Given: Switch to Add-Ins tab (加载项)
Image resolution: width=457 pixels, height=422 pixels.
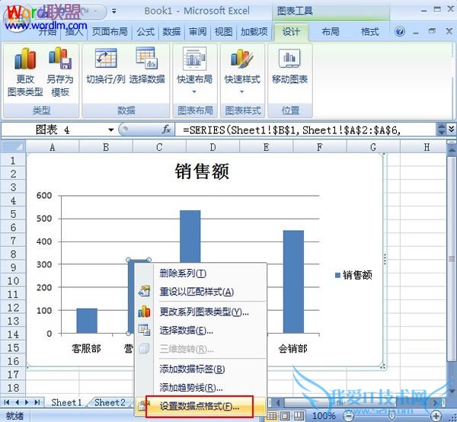Looking at the screenshot, I should pyautogui.click(x=254, y=31).
